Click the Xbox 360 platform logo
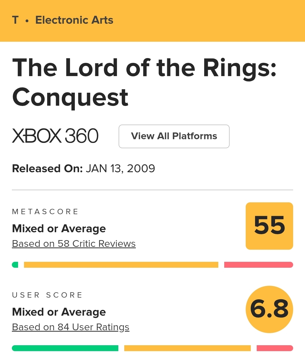Image resolution: width=305 pixels, height=361 pixels. coord(55,136)
